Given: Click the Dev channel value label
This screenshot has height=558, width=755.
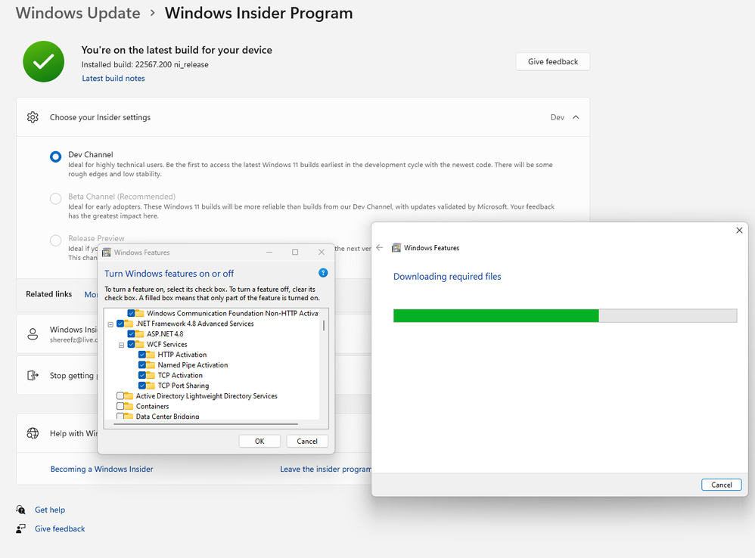Looking at the screenshot, I should point(557,117).
